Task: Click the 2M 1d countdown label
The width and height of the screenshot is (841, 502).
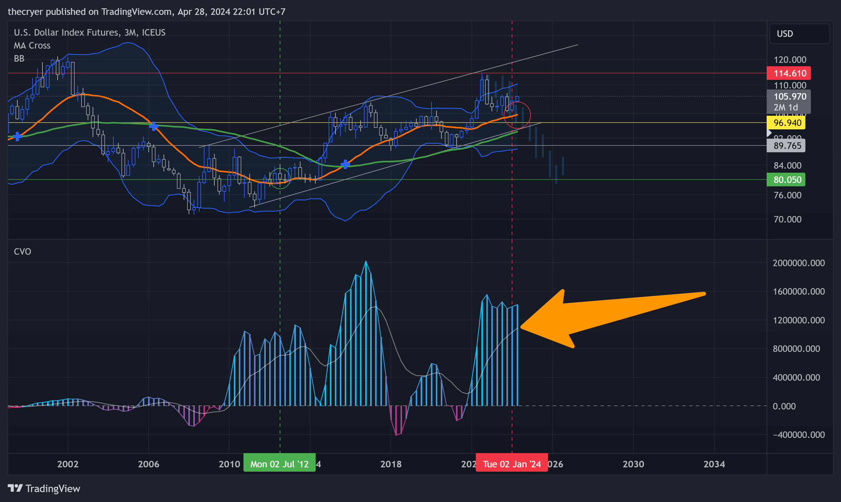Action: point(786,107)
